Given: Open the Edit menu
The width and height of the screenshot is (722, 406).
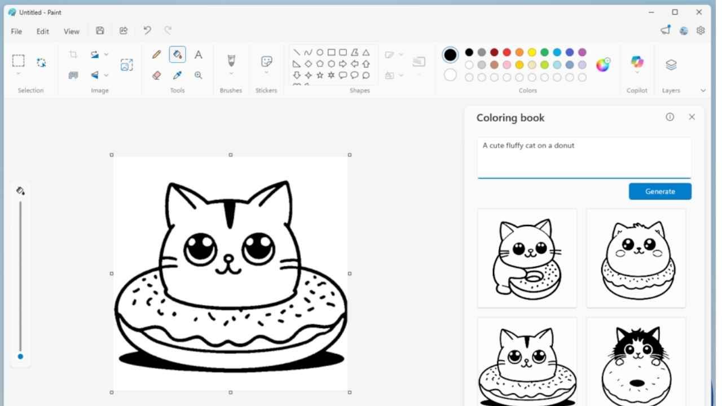Looking at the screenshot, I should pos(42,31).
